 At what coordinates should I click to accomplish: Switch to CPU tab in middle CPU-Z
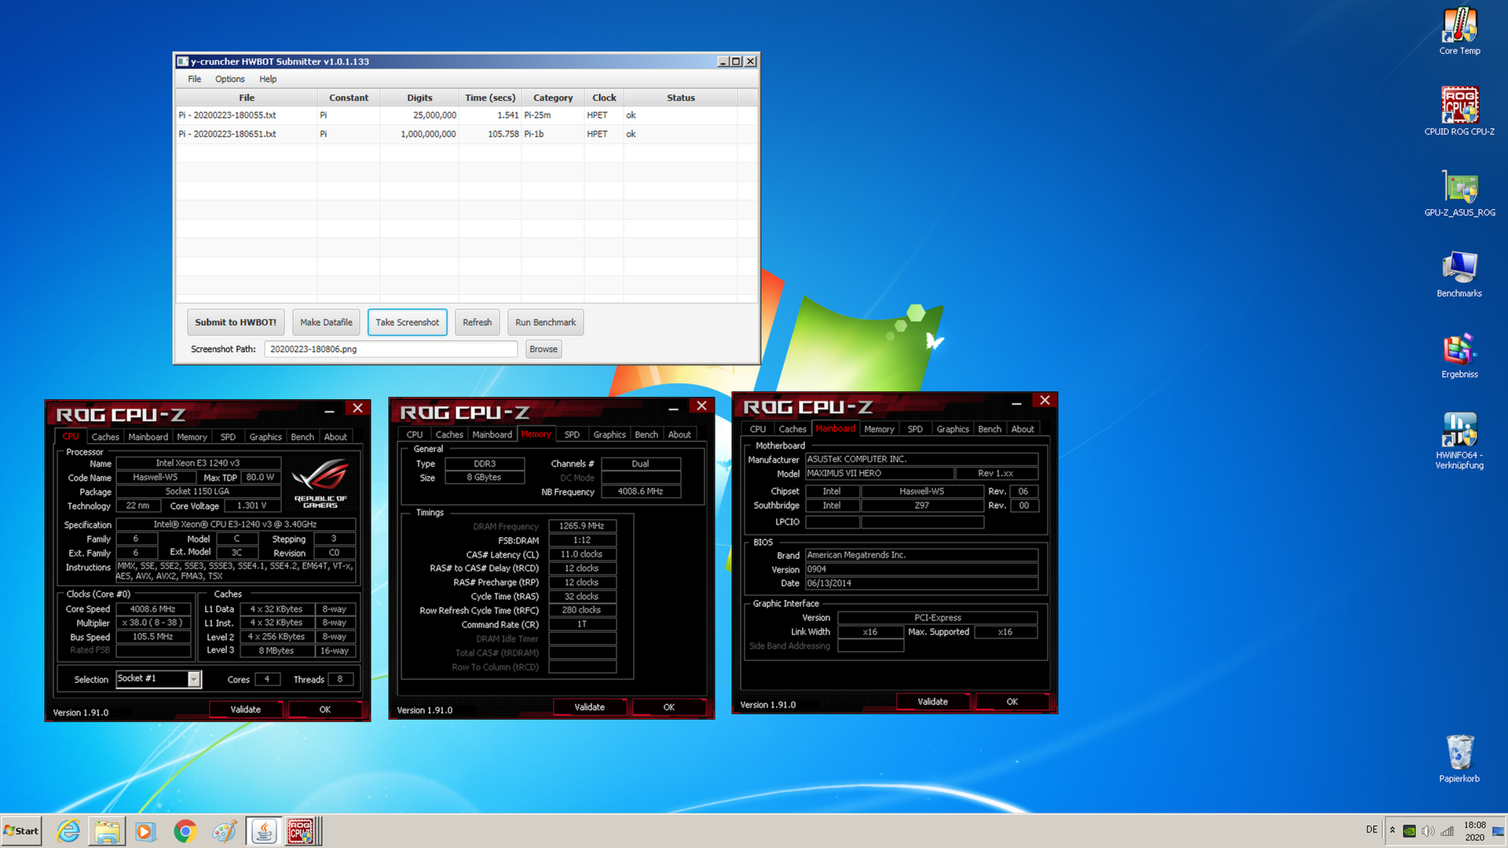(x=415, y=434)
